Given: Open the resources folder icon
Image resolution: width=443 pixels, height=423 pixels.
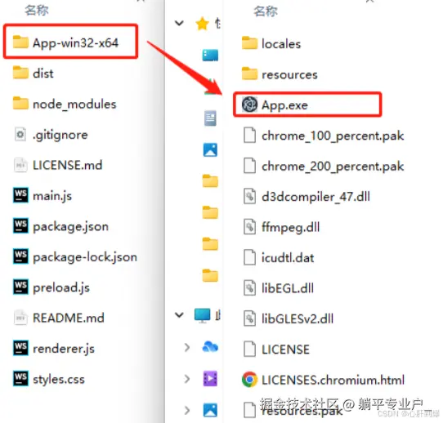Looking at the screenshot, I should tap(249, 73).
